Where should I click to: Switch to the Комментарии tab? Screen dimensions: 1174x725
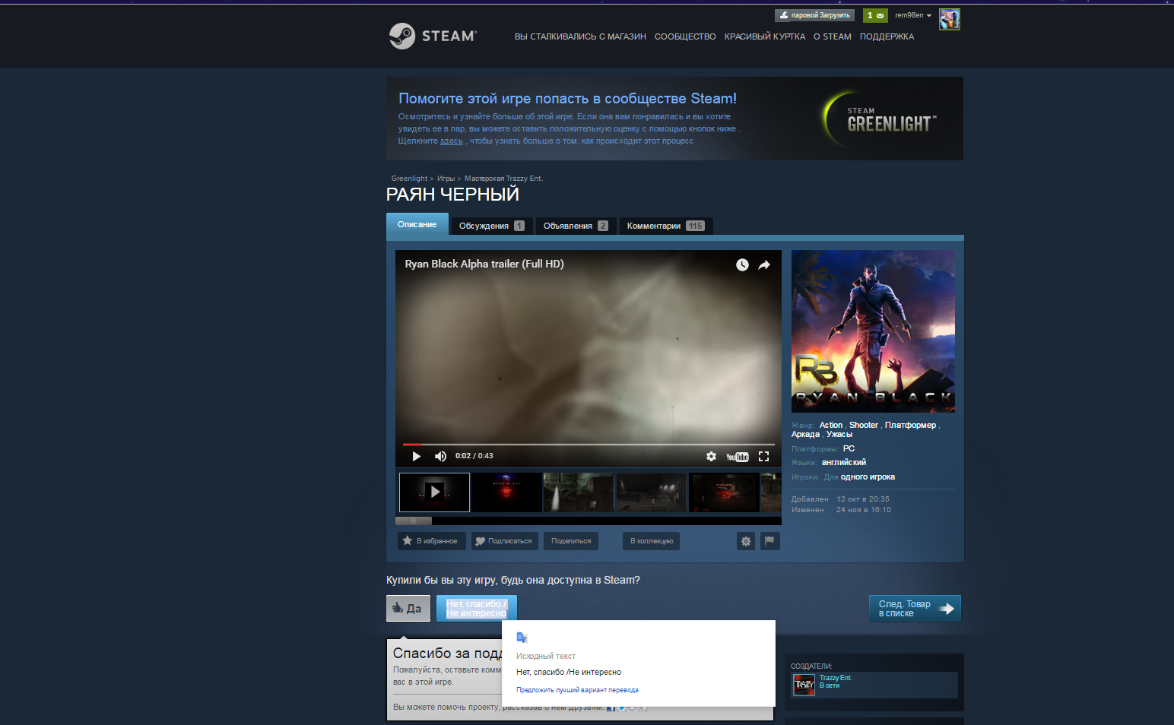coord(665,226)
